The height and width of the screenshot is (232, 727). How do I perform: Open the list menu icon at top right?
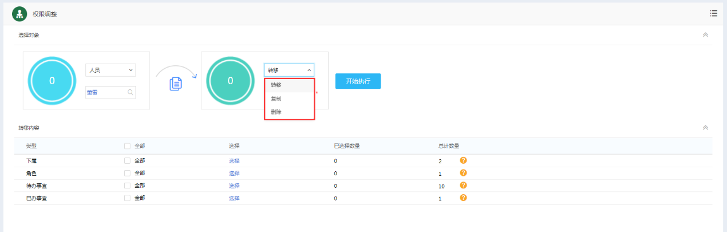pos(713,13)
